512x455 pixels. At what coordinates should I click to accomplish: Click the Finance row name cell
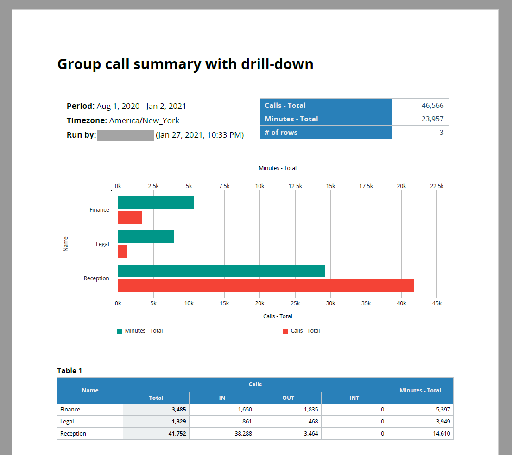[x=90, y=409]
